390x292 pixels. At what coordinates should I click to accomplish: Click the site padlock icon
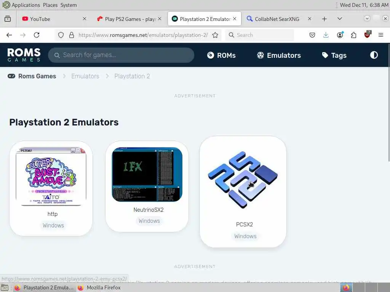pos(72,35)
